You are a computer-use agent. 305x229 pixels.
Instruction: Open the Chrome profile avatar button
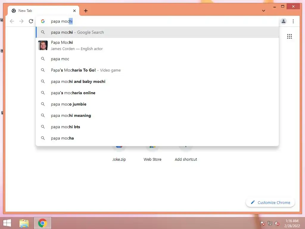[284, 21]
